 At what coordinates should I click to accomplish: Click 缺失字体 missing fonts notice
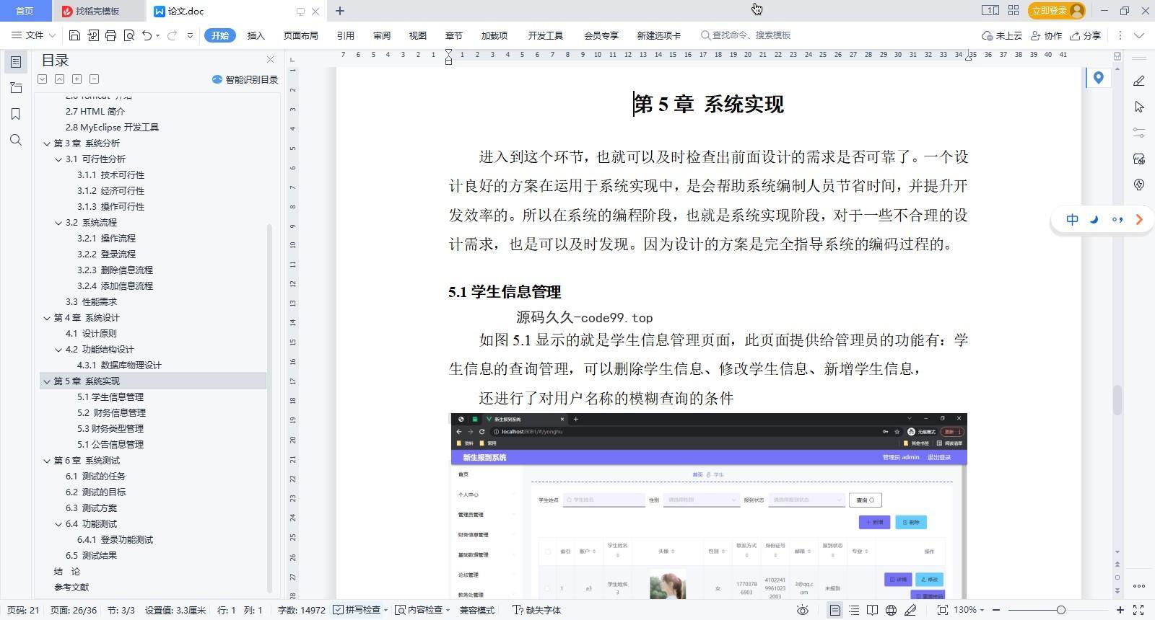pos(537,610)
